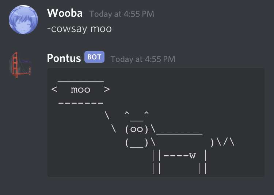Click the BOT badge next to Pontus
Image resolution: width=274 pixels, height=195 pixels.
(94, 57)
